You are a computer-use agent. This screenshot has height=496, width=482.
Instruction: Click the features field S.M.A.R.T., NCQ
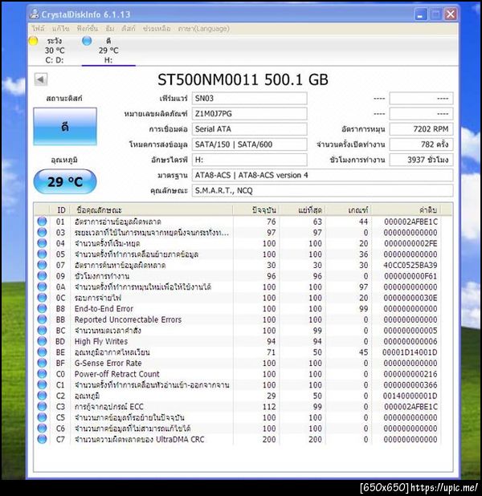[x=322, y=190]
